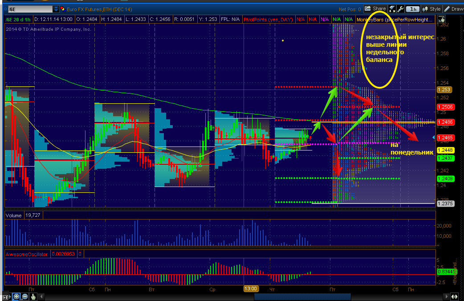Click the bottom-left panel toggle icon
This screenshot has width=464, height=301.
5,297
